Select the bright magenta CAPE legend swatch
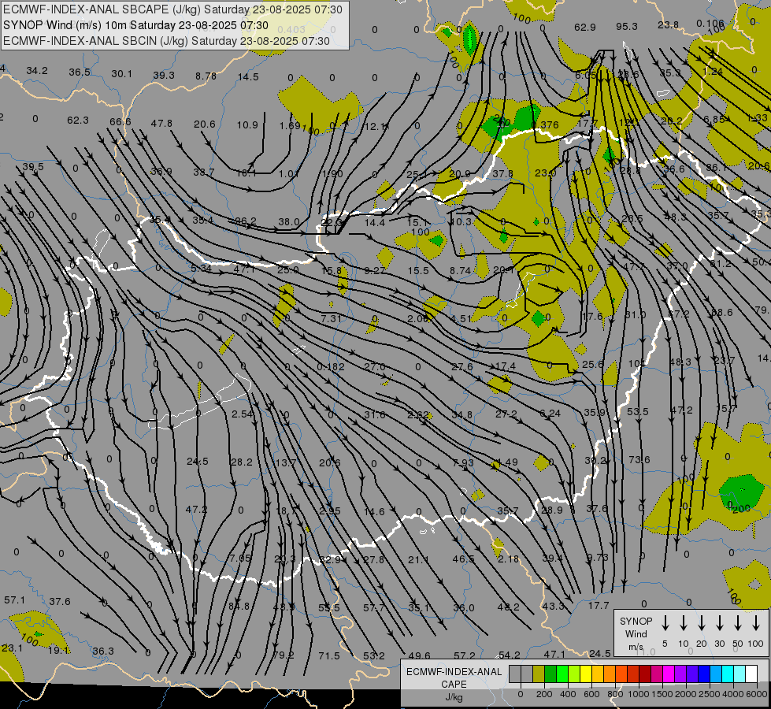This screenshot has height=709, width=771. point(669,674)
